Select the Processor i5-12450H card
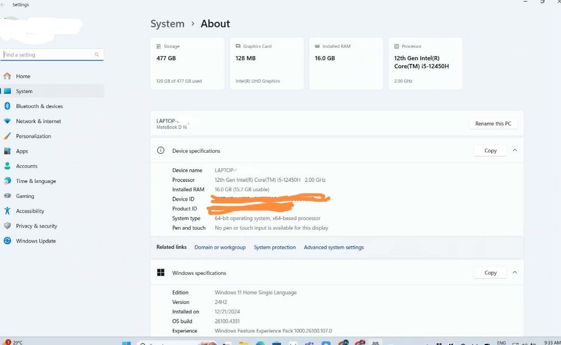The height and width of the screenshot is (345, 561). [425, 64]
